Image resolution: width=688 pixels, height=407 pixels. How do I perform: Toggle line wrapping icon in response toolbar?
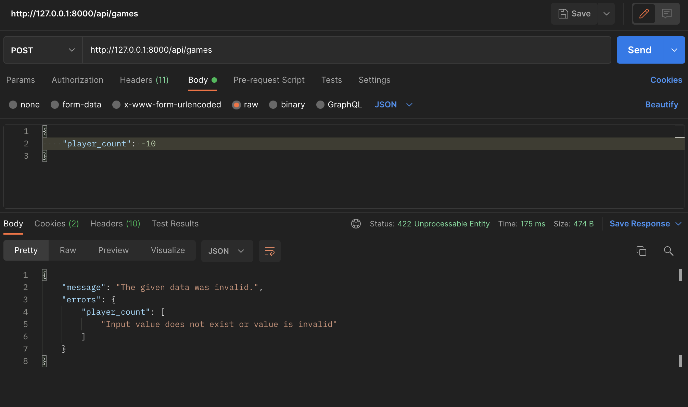click(269, 251)
